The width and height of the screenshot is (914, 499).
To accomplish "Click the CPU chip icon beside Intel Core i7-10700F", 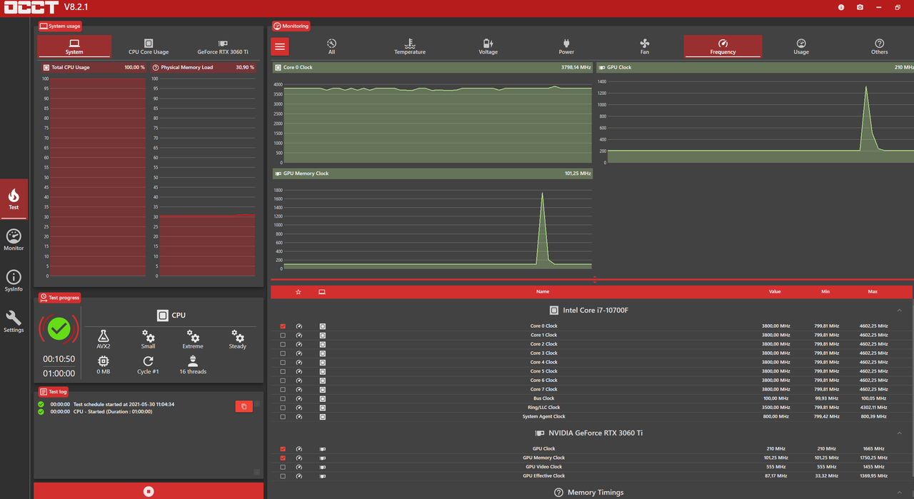I will (554, 311).
